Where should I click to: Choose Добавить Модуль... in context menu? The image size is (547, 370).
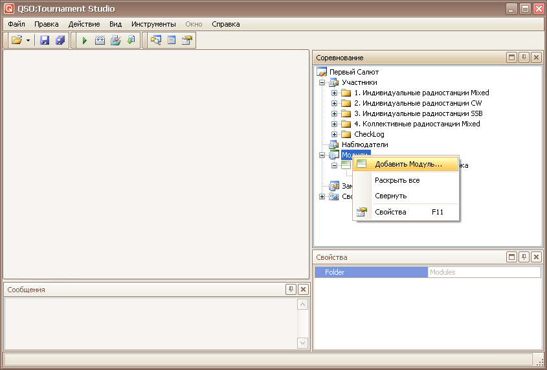point(408,164)
